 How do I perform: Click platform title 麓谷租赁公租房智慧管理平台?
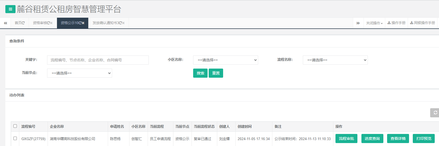pos(69,9)
